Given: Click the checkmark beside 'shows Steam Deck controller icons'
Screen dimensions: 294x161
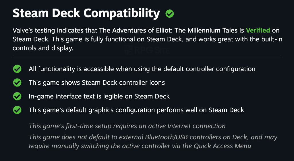Looking at the screenshot, I should click(17, 83).
